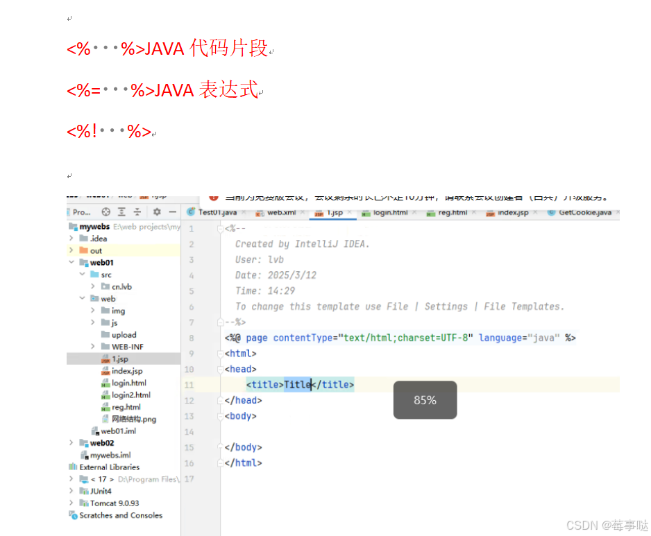Select the Tomcat 9.0.93 library icon

(83, 503)
